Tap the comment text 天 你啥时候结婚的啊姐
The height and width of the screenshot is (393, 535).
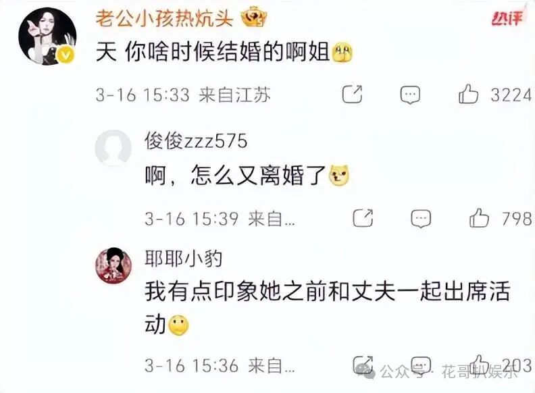(x=213, y=52)
